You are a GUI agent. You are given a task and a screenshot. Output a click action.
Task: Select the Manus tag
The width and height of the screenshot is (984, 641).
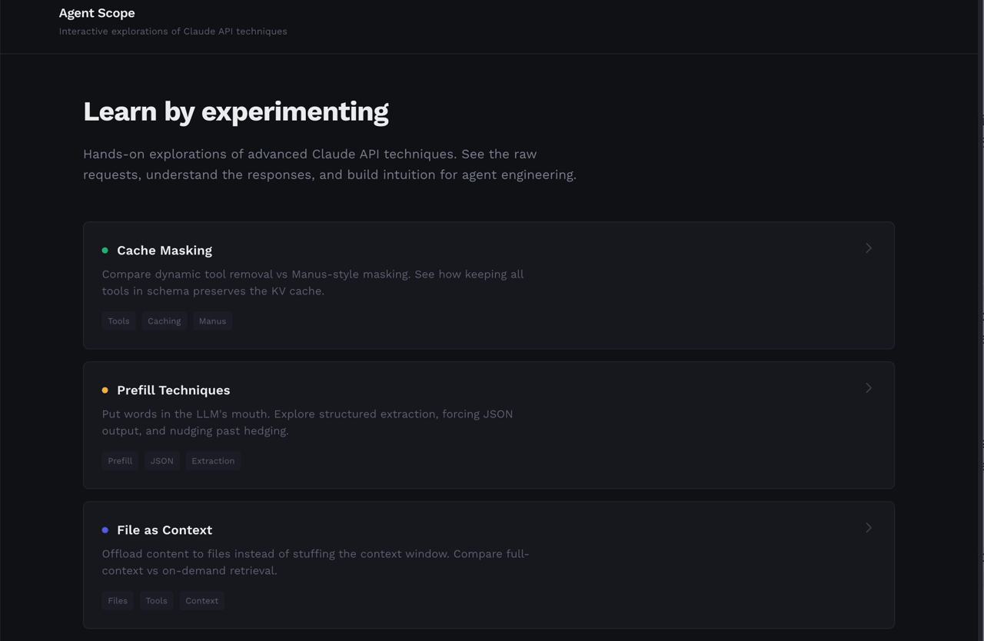pos(212,321)
